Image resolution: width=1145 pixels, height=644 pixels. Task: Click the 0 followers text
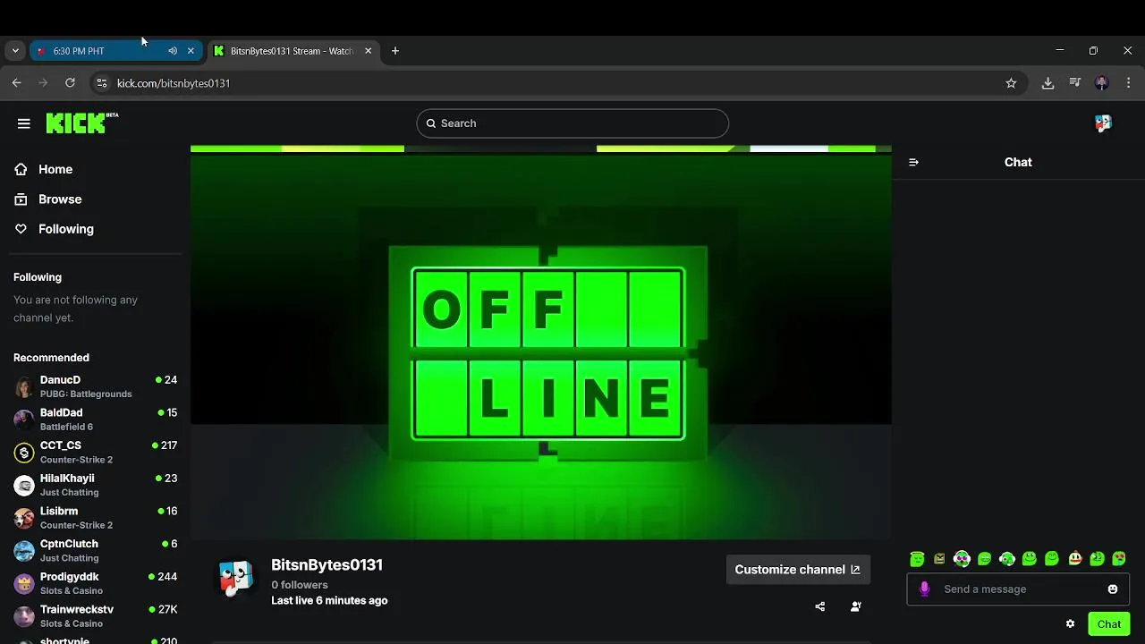click(300, 585)
